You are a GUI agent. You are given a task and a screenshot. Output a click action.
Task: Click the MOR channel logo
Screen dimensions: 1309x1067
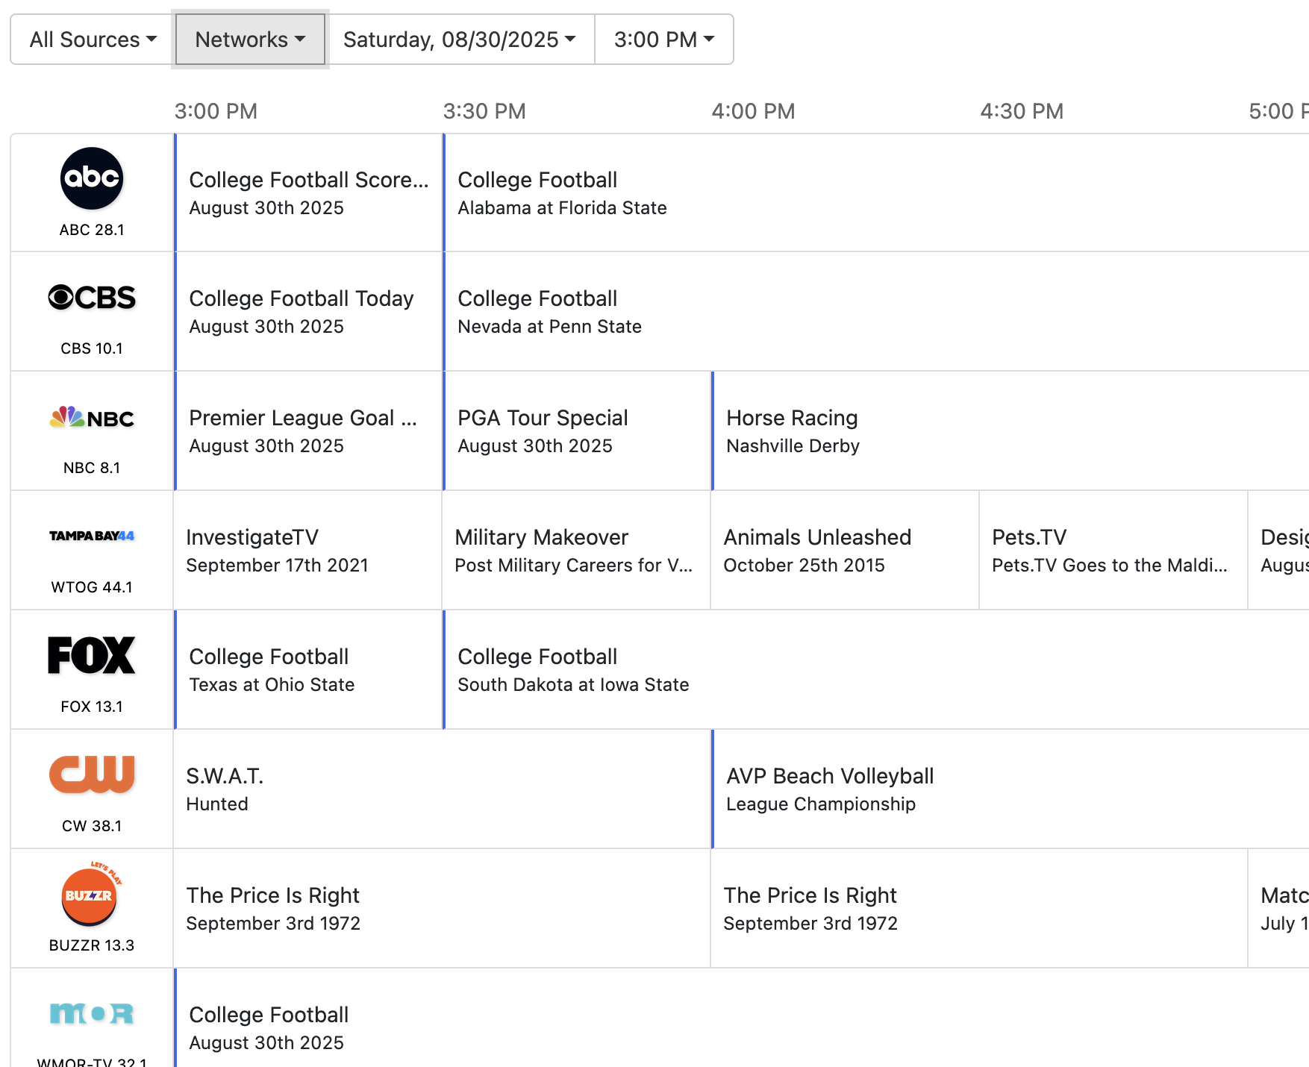[91, 1013]
